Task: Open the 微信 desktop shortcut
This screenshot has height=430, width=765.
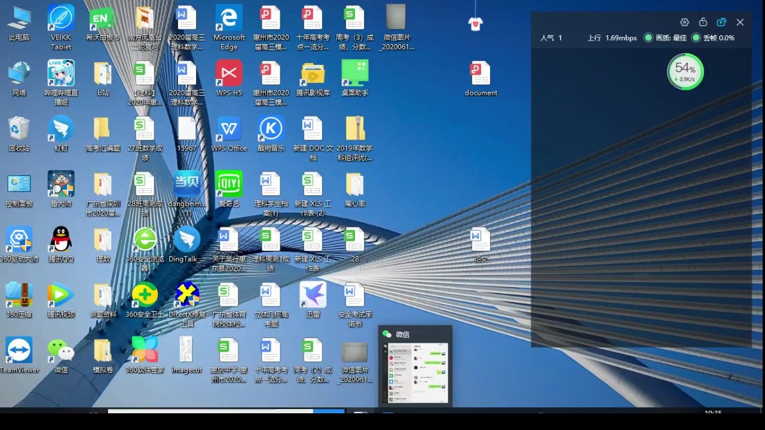Action: click(x=61, y=355)
